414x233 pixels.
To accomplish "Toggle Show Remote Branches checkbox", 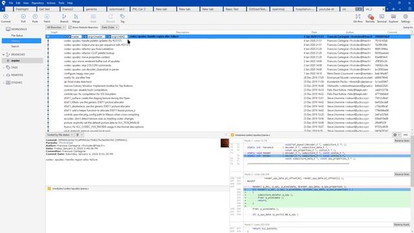I will pyautogui.click(x=70, y=27).
